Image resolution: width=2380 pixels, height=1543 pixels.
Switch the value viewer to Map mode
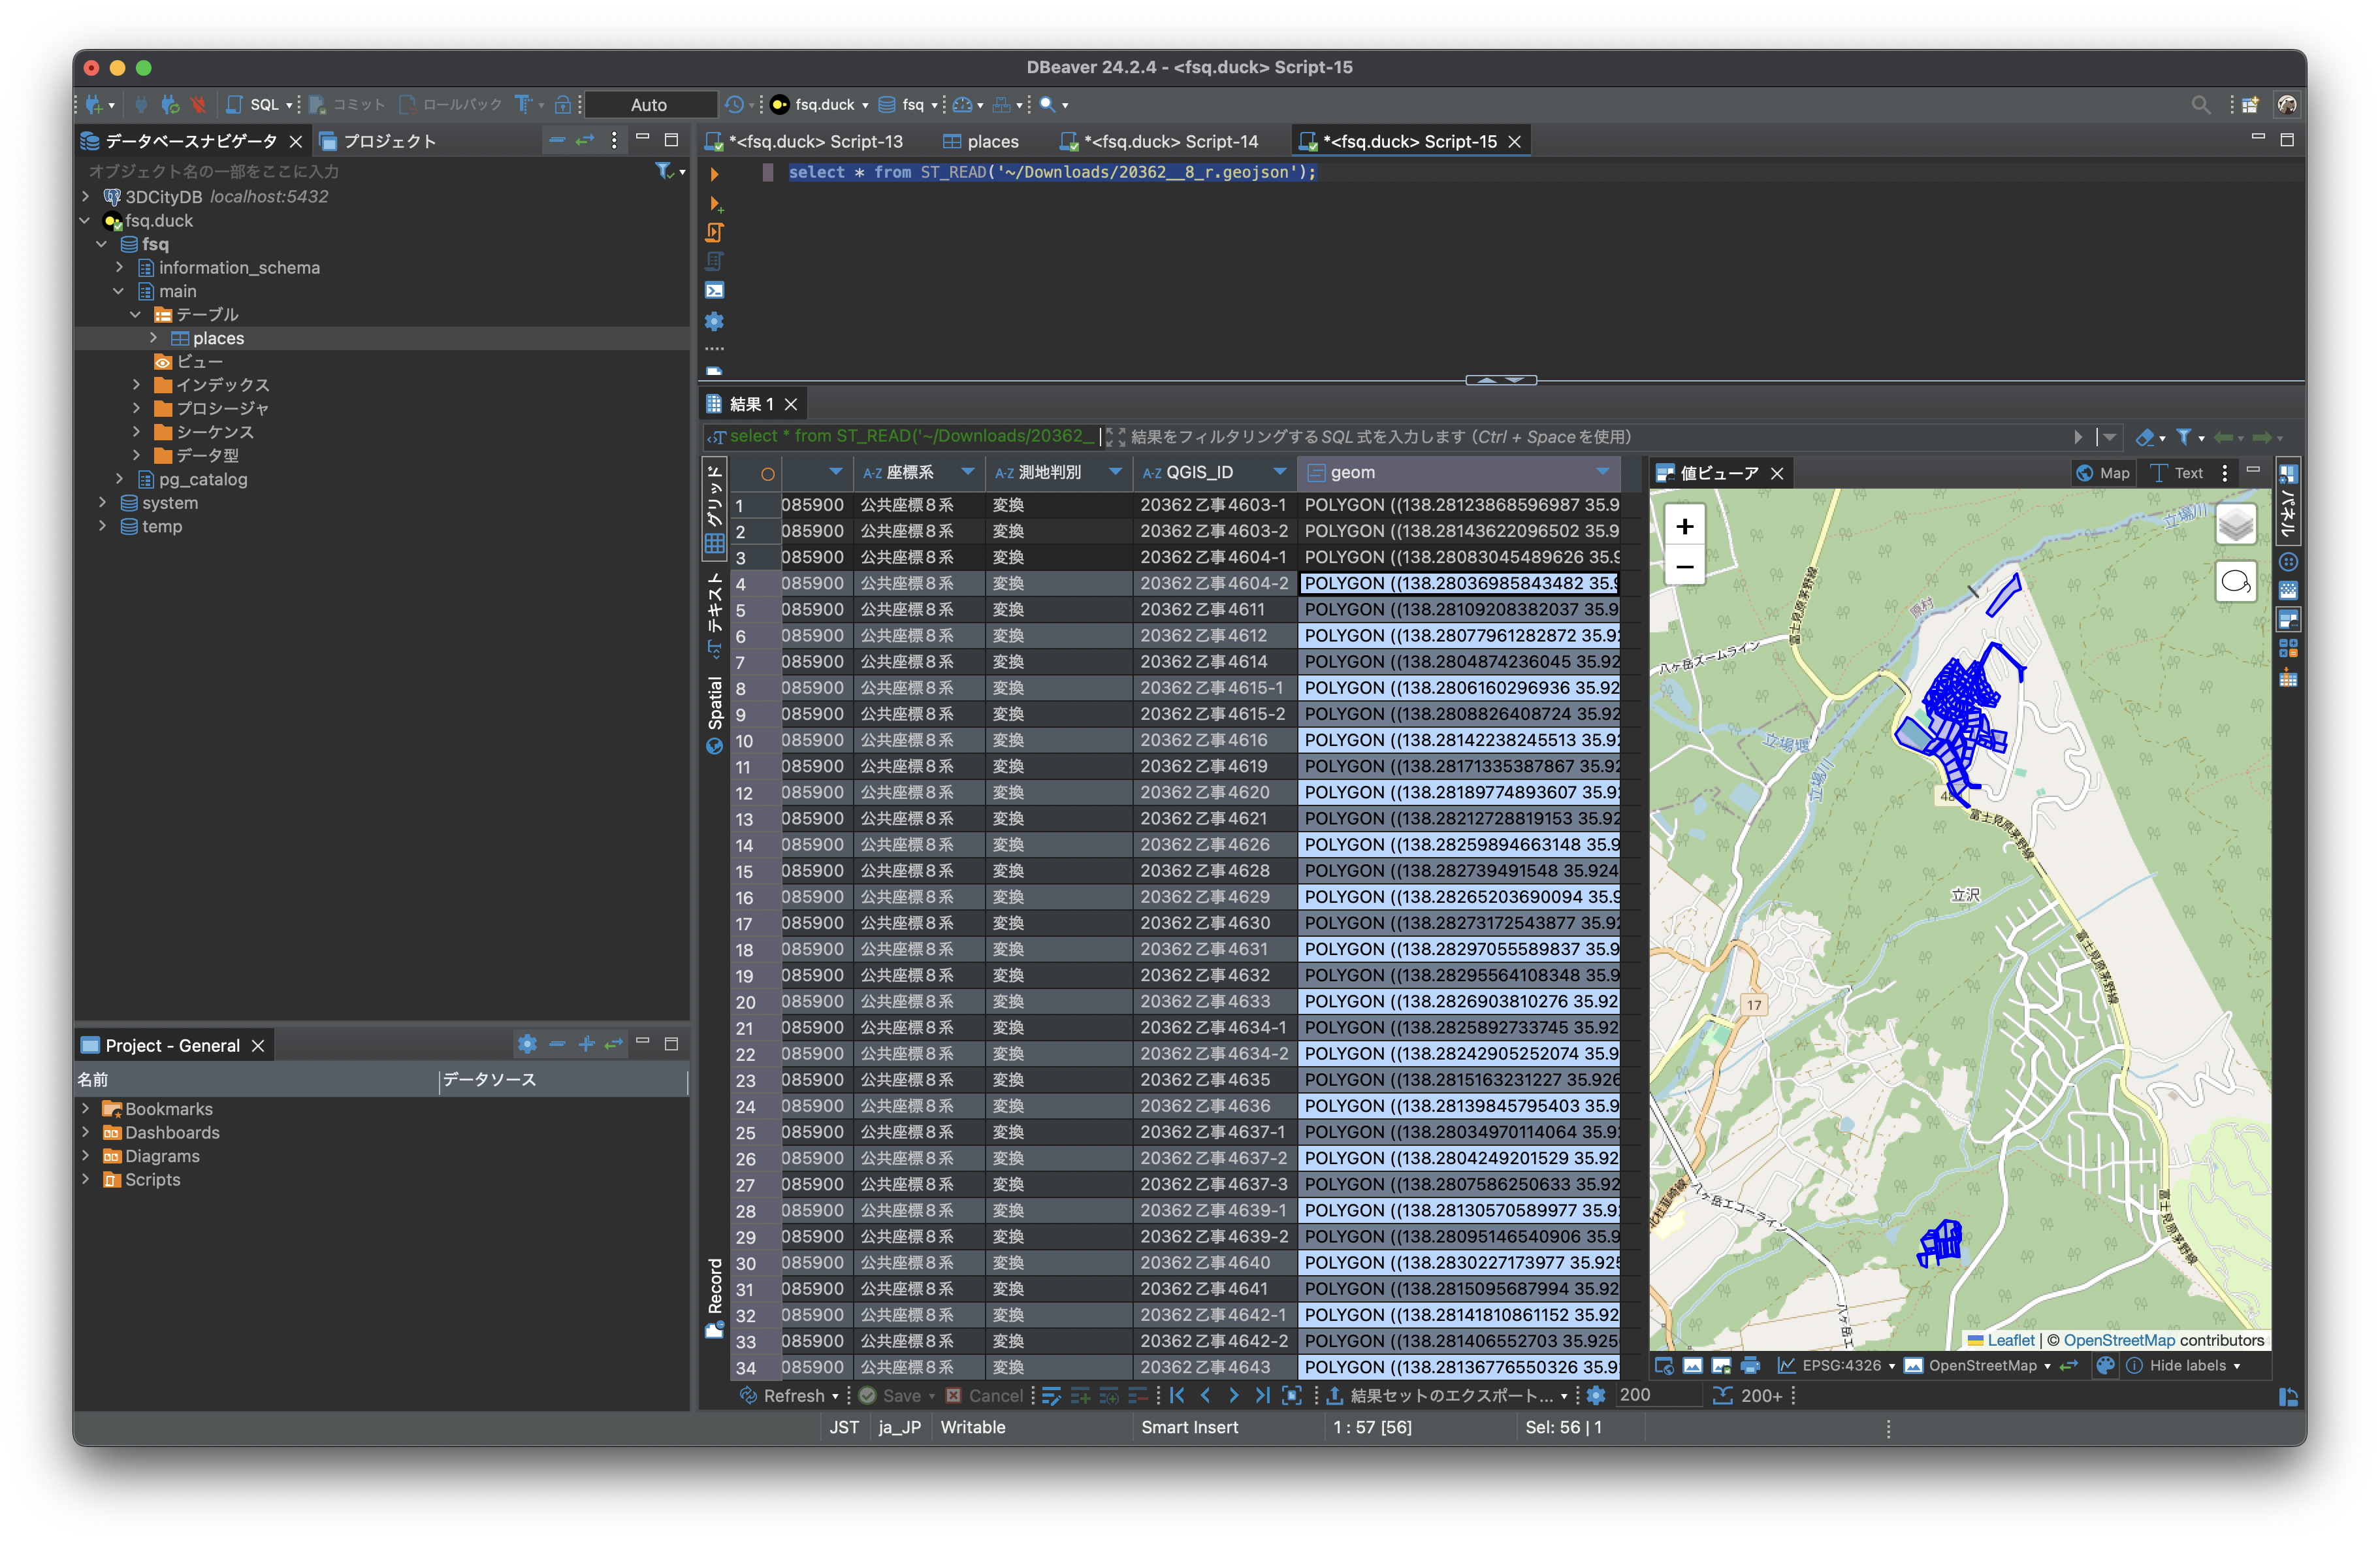[x=2103, y=472]
